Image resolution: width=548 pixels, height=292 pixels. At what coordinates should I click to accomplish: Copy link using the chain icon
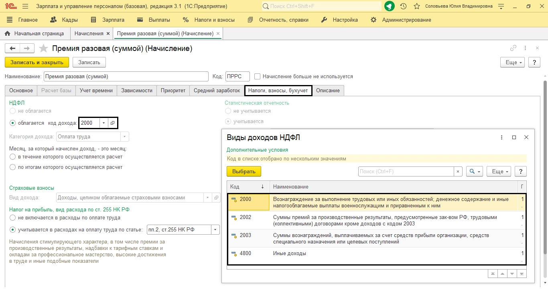(513, 48)
